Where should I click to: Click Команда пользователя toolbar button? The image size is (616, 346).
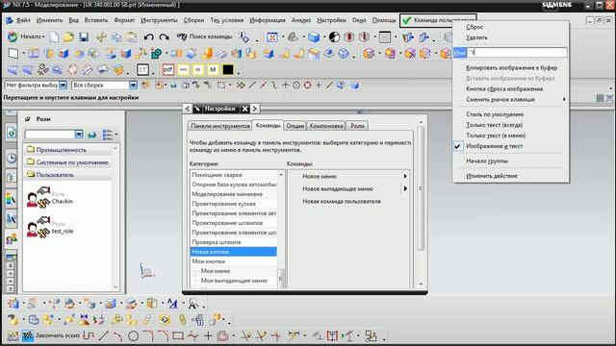coord(438,20)
